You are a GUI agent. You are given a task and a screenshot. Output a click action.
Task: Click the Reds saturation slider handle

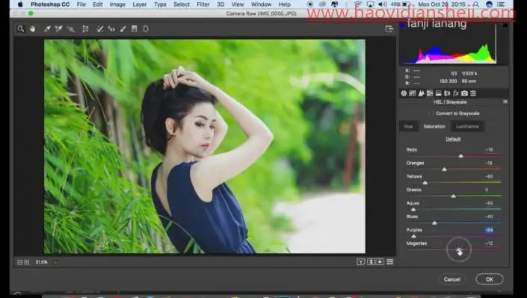tap(461, 156)
